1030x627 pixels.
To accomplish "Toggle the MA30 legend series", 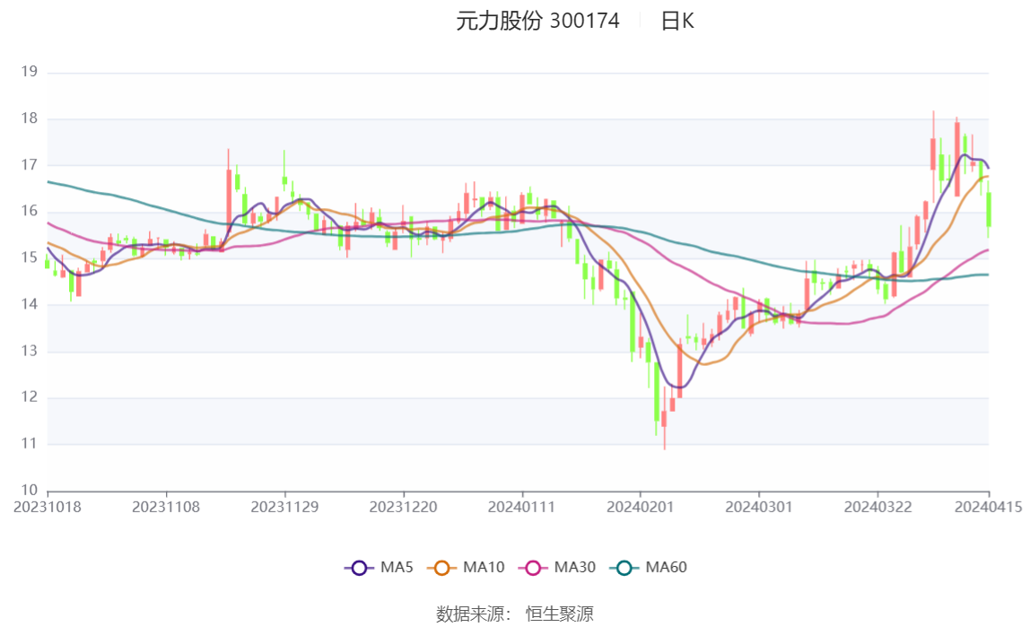I will 557,567.
